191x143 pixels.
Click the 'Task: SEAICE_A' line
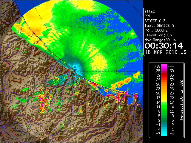(159, 26)
